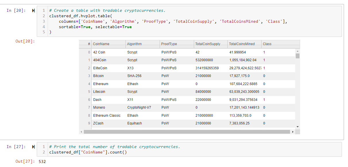Click the table's vertical scrollbar up arrow

(297, 51)
